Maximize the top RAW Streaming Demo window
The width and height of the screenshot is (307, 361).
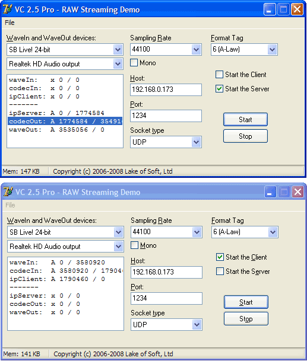283,9
